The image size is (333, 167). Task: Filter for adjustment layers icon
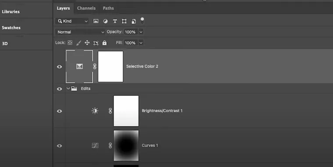point(105,21)
